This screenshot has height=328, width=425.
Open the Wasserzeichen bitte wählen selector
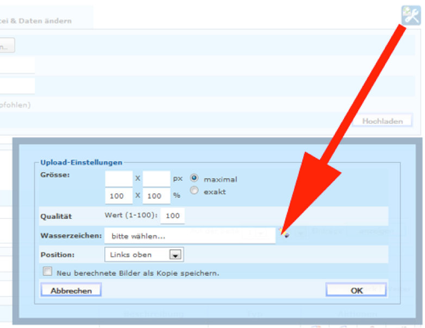pos(190,236)
